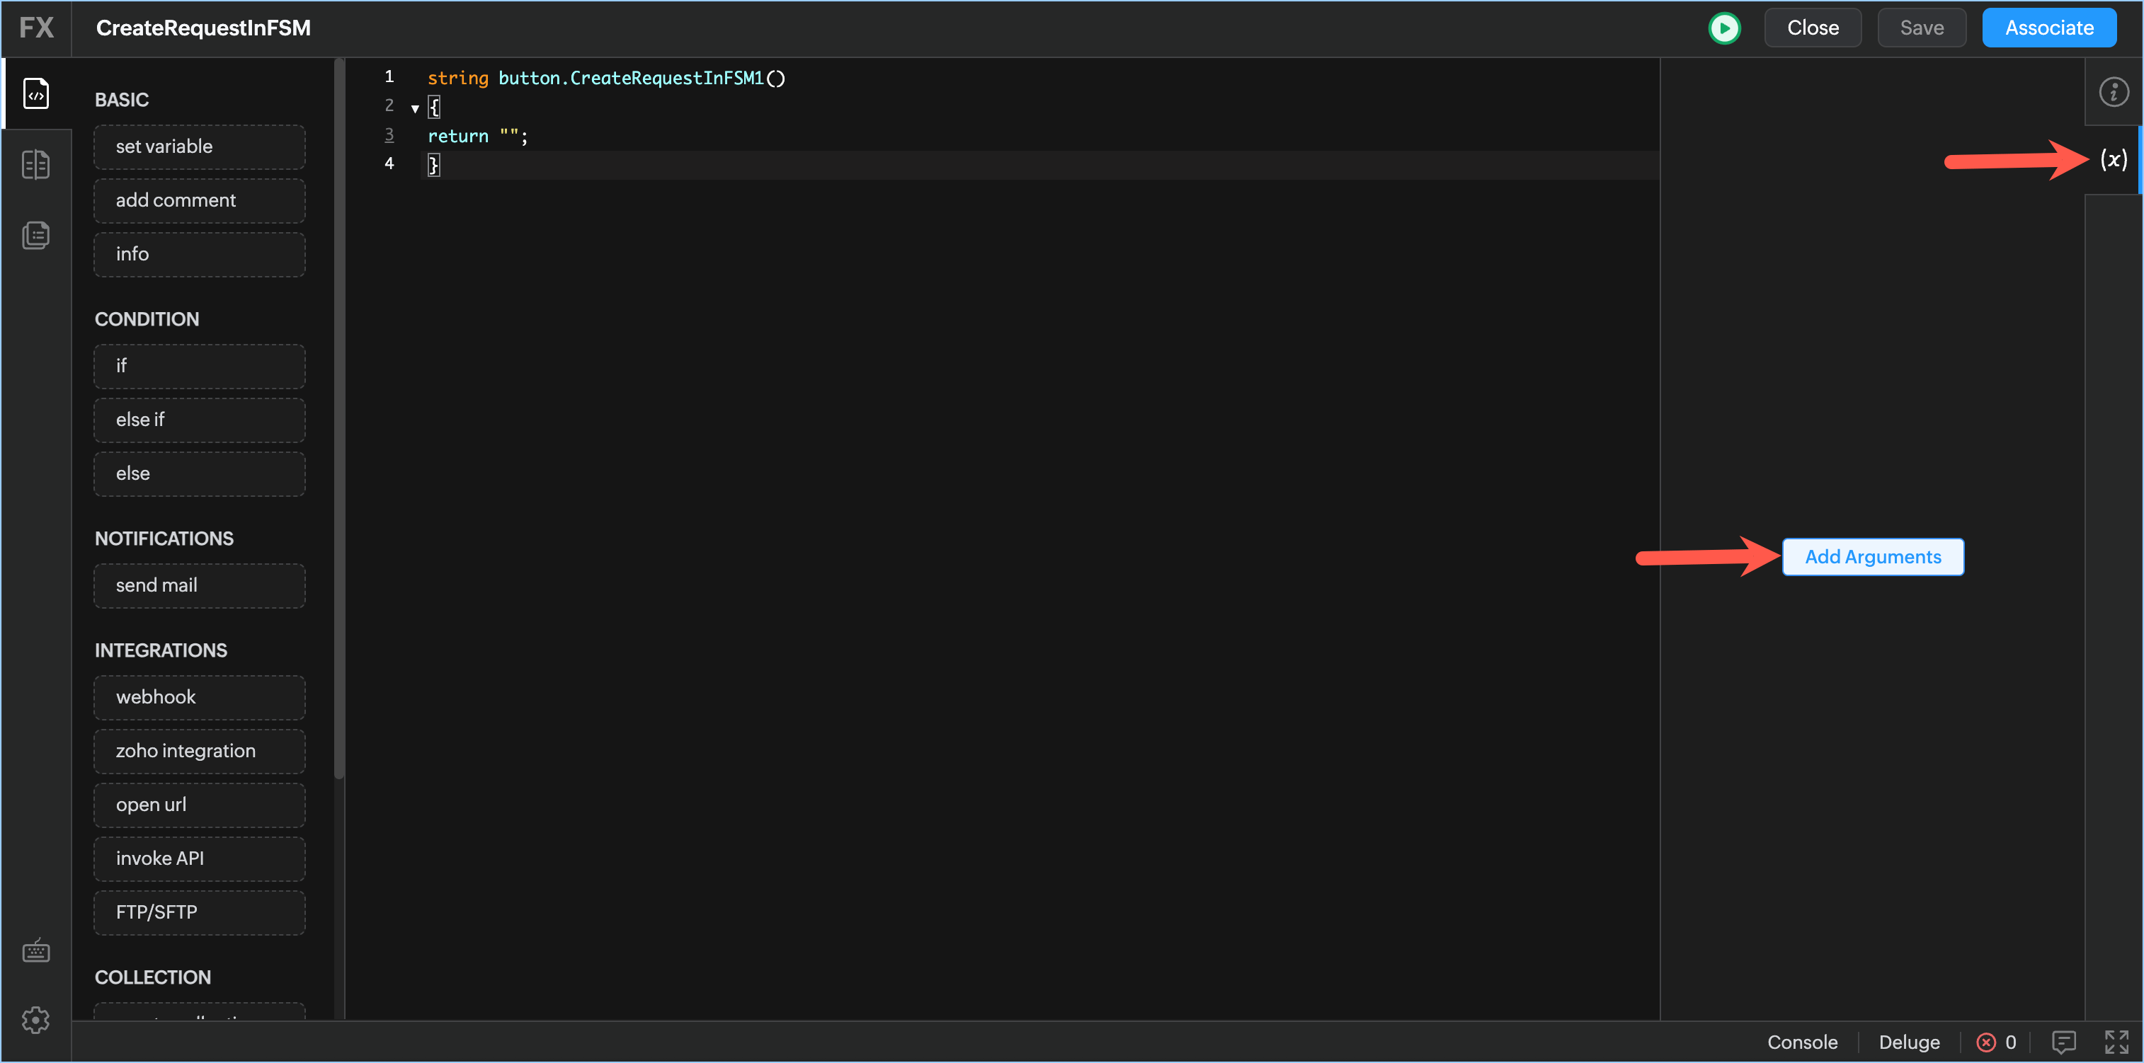Viewport: 2144px width, 1063px height.
Task: Click the info circle icon
Action: [x=2114, y=92]
